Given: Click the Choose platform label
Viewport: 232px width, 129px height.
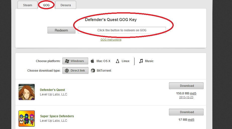Looking at the screenshot, I should pyautogui.click(x=48, y=61).
